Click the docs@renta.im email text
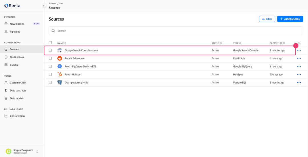 [x=20, y=153]
